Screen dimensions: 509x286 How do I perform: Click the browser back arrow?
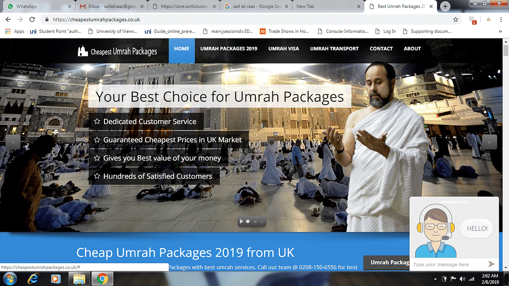click(x=8, y=19)
